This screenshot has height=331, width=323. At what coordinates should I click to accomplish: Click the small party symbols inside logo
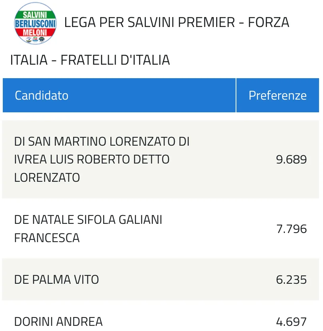pyautogui.click(x=35, y=39)
